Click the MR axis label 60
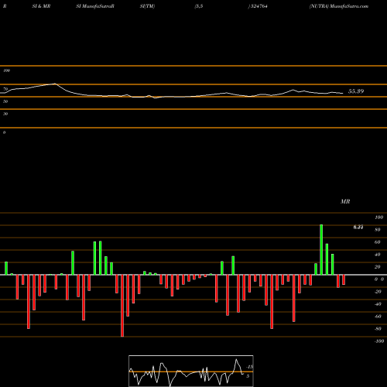This screenshot has width=387, height=387. click(x=378, y=242)
